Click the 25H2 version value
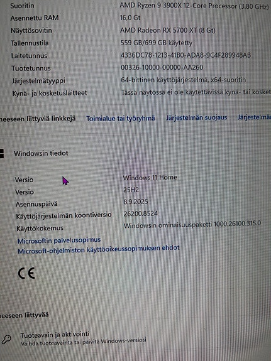 [x=131, y=190]
